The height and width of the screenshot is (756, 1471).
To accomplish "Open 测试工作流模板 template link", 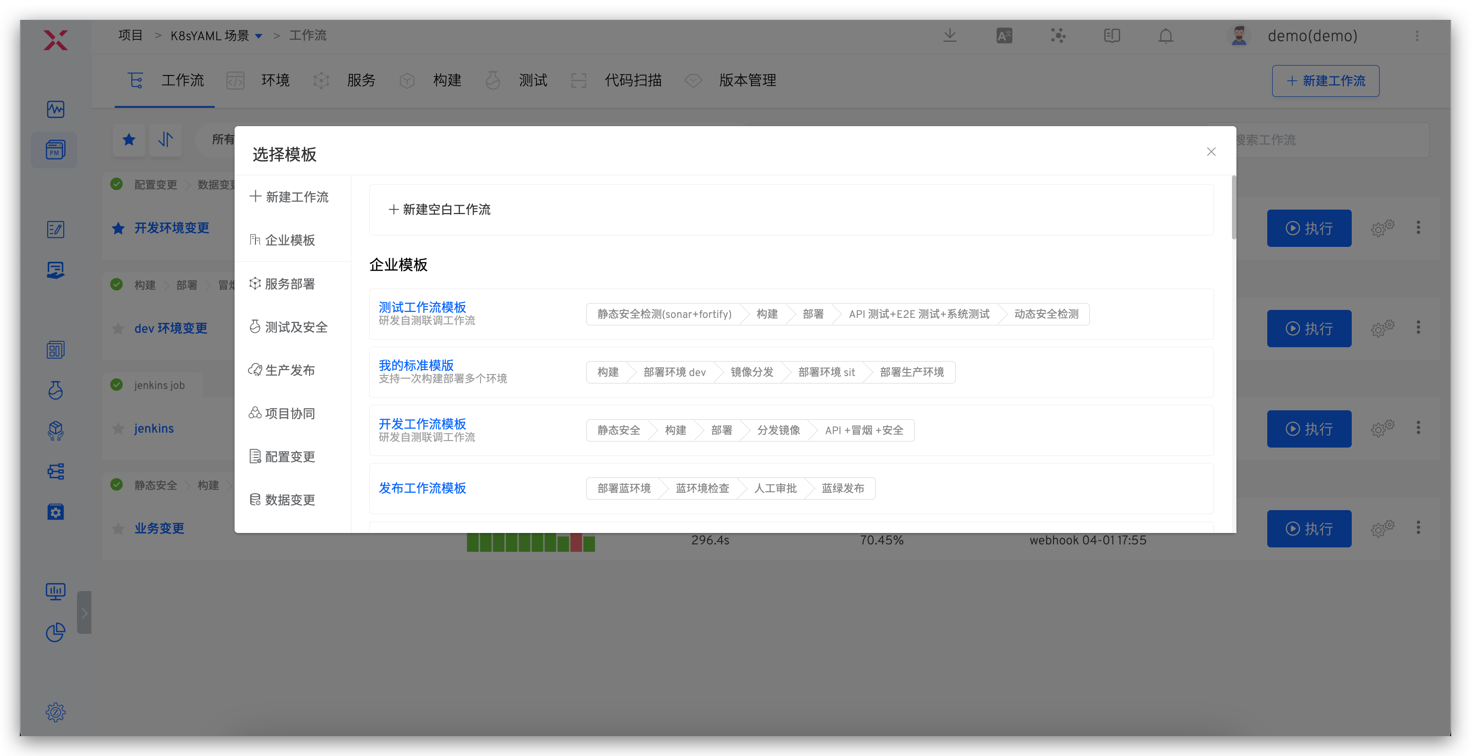I will (x=422, y=307).
